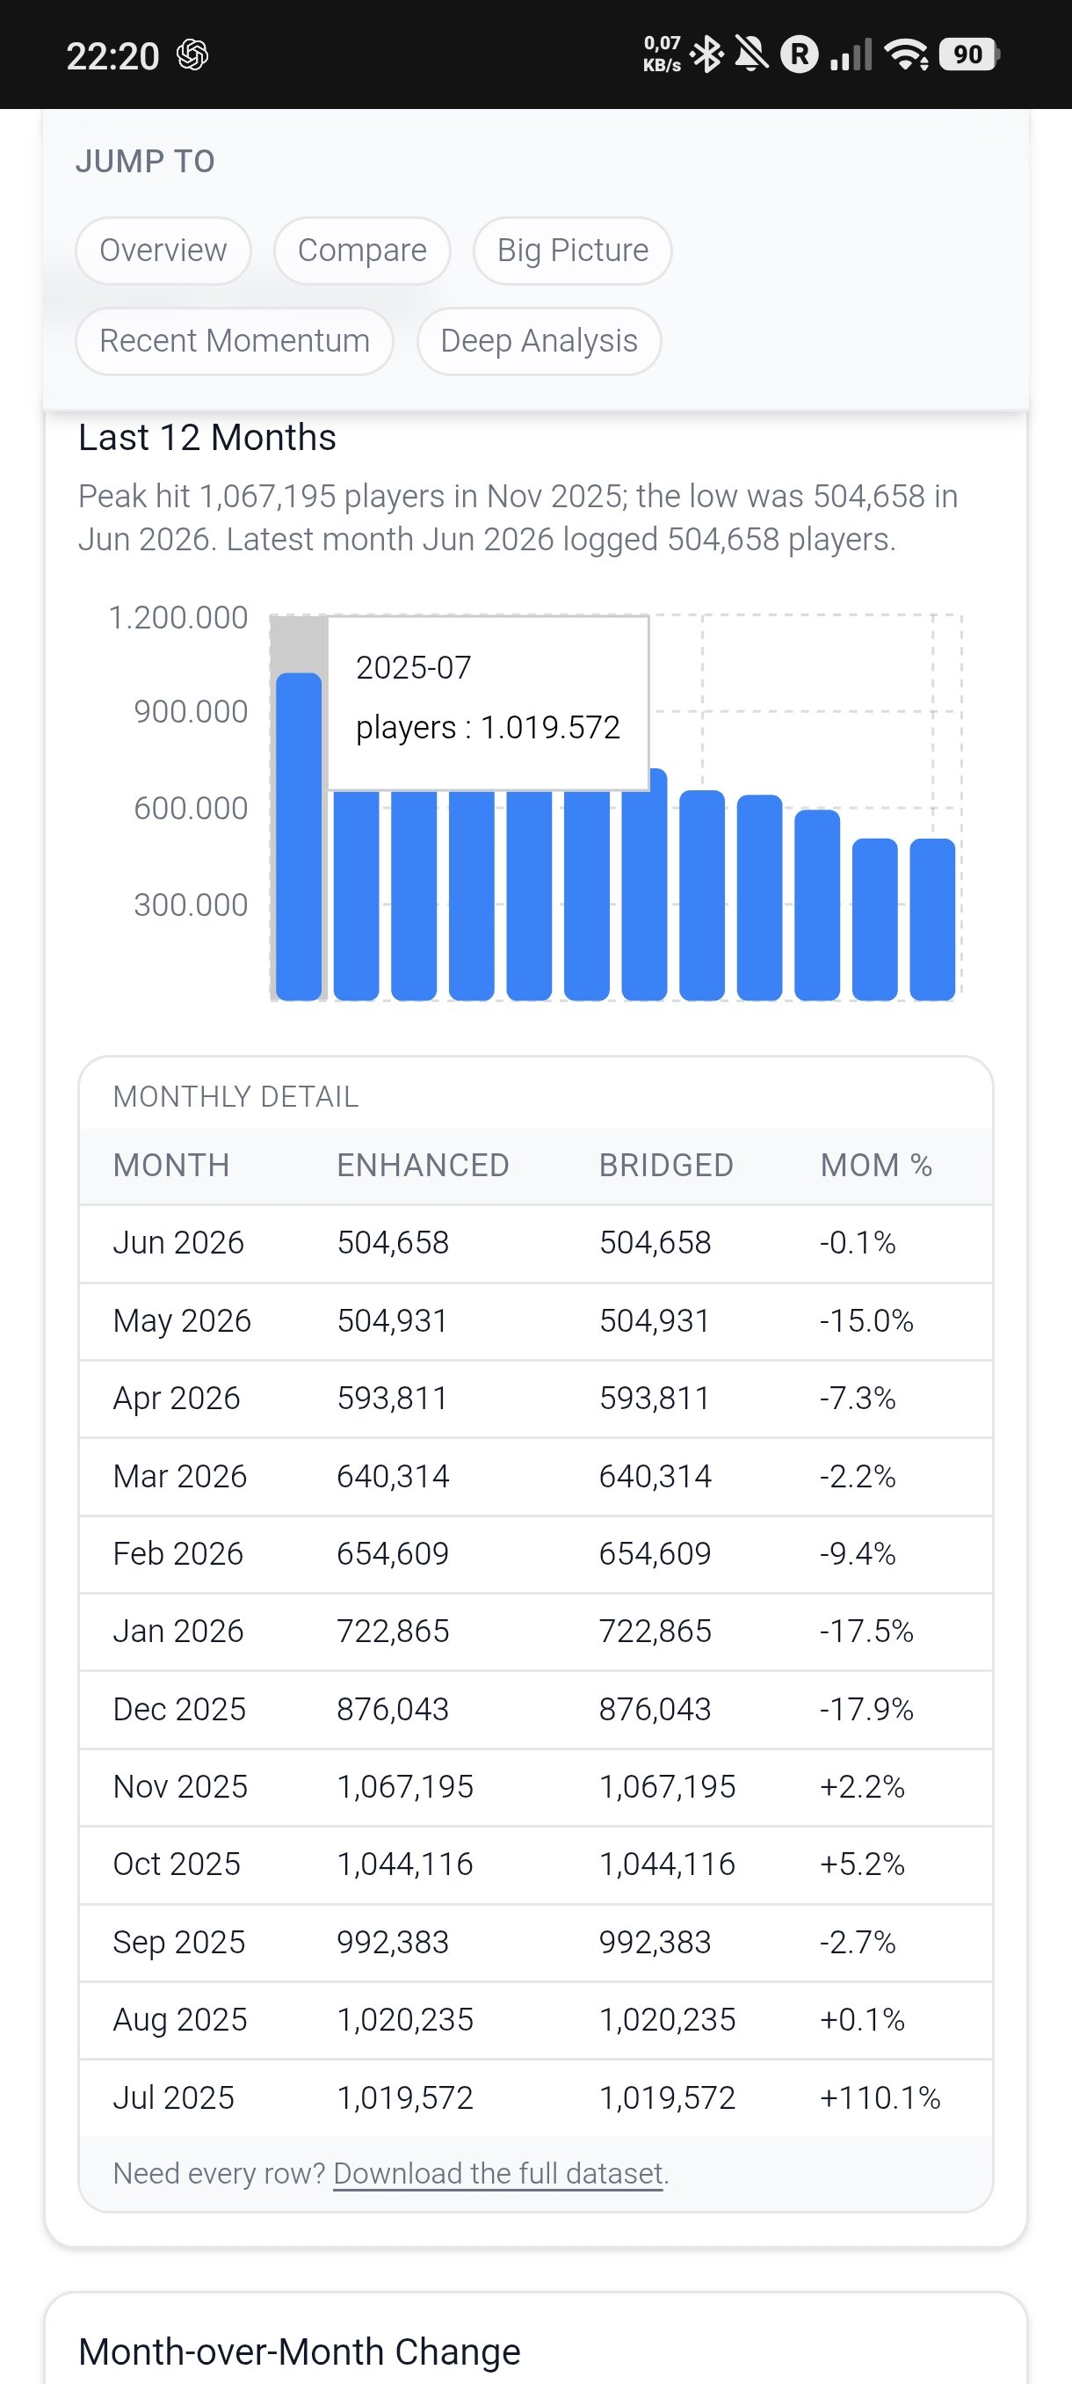1072x2384 pixels.
Task: Select the last bar in the chart
Action: pos(932,919)
